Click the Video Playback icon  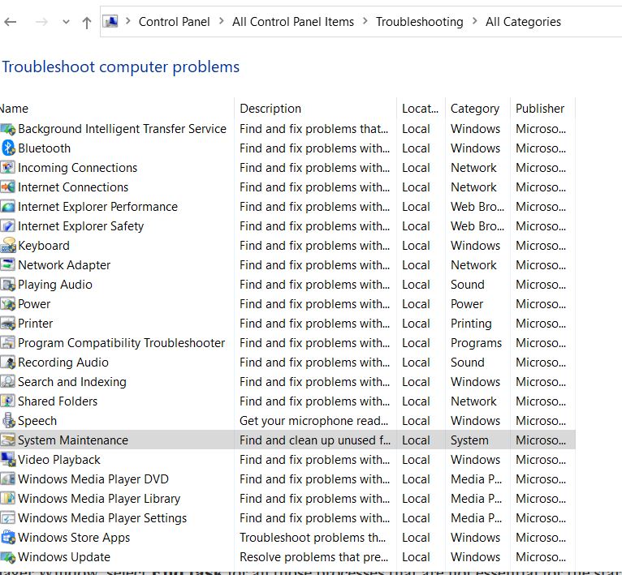coord(8,460)
